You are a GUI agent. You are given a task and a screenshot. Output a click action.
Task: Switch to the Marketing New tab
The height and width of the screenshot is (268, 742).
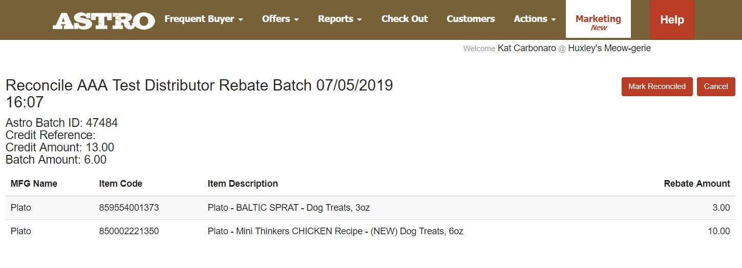[598, 22]
